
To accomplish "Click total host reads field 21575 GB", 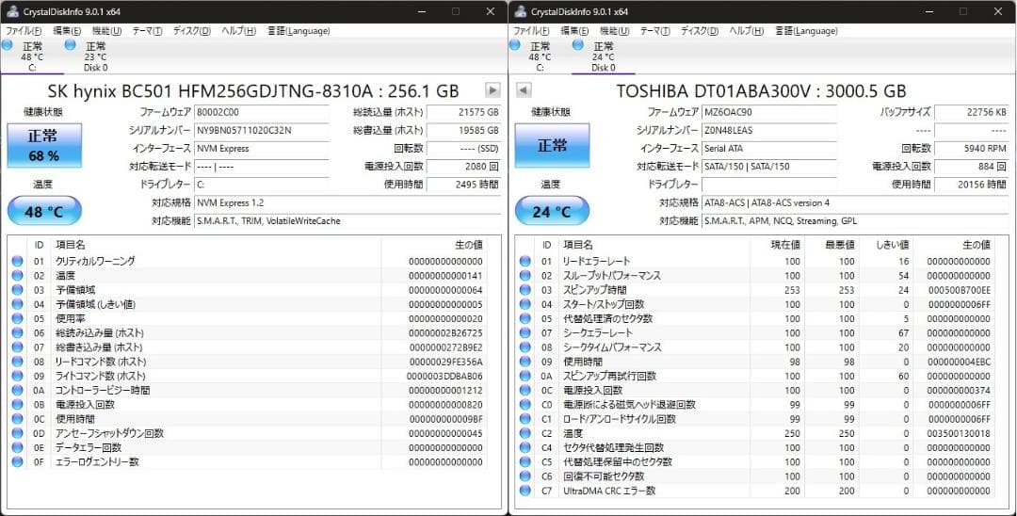I will pyautogui.click(x=463, y=112).
